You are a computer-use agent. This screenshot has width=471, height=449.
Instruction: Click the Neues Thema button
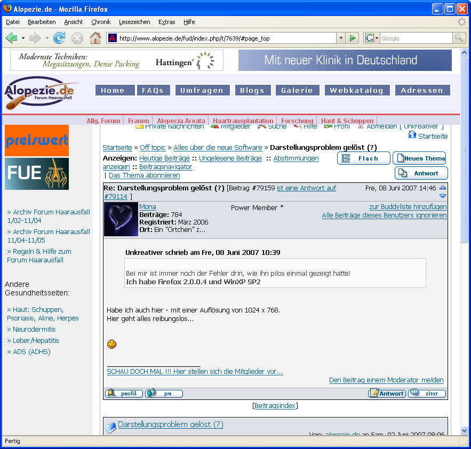pos(420,158)
